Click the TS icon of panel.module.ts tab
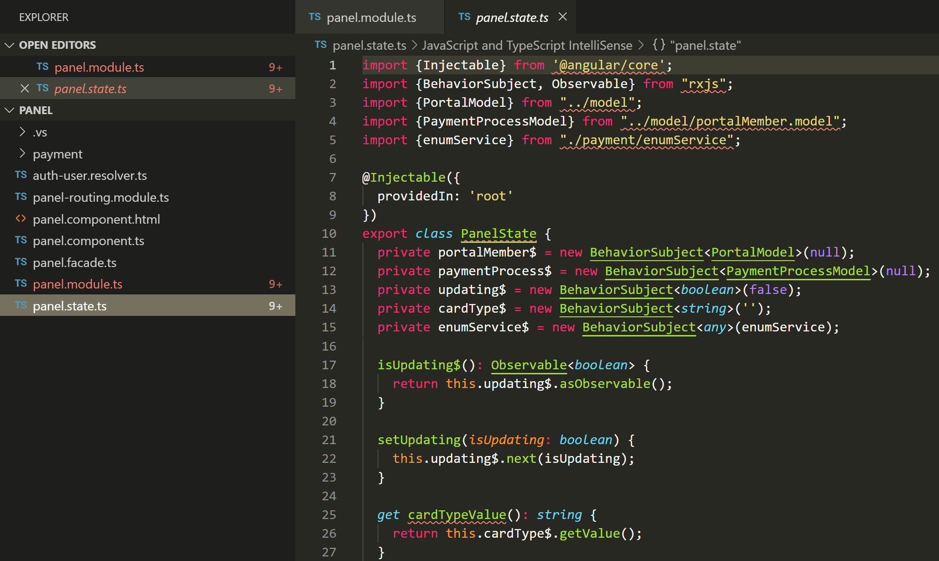Screen dimensions: 939x561 pyautogui.click(x=314, y=17)
